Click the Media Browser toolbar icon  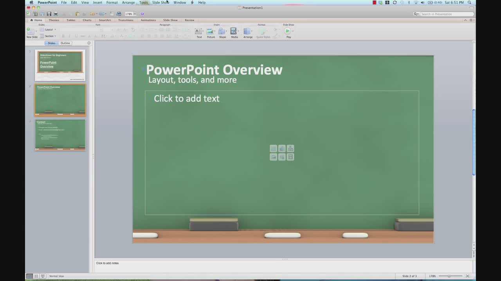[x=119, y=14]
